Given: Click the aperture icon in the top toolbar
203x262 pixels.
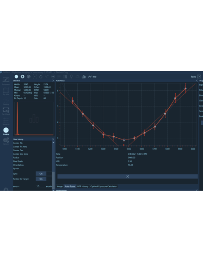Looking at the screenshot, I should click(x=22, y=77).
